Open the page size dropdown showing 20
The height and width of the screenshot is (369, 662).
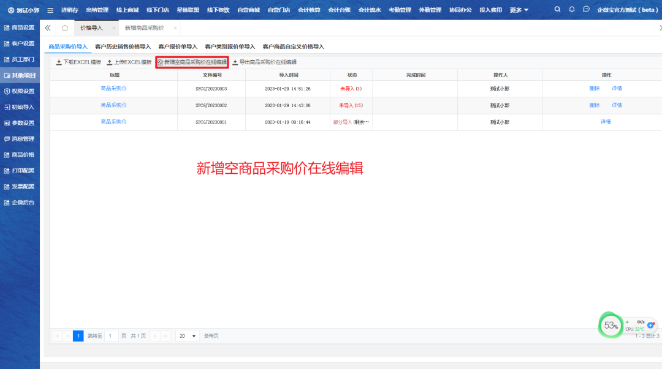(187, 336)
